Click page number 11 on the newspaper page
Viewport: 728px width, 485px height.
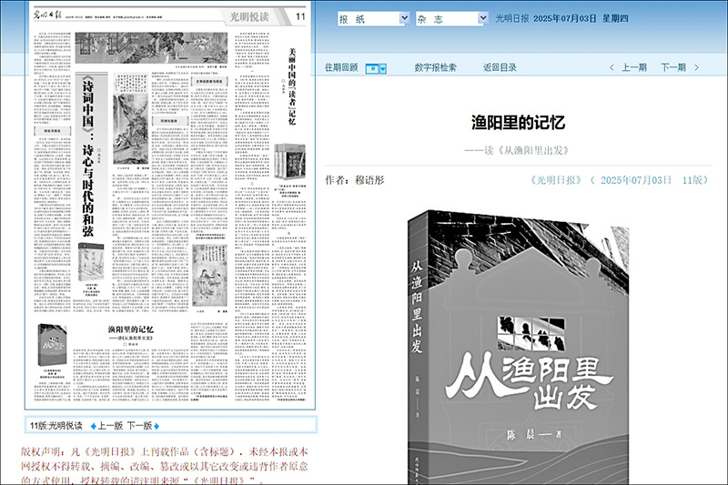pos(301,16)
